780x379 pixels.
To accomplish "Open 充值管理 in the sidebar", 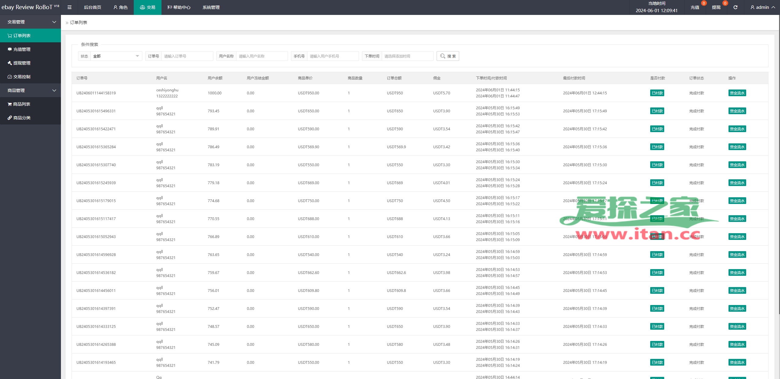I will (30, 49).
